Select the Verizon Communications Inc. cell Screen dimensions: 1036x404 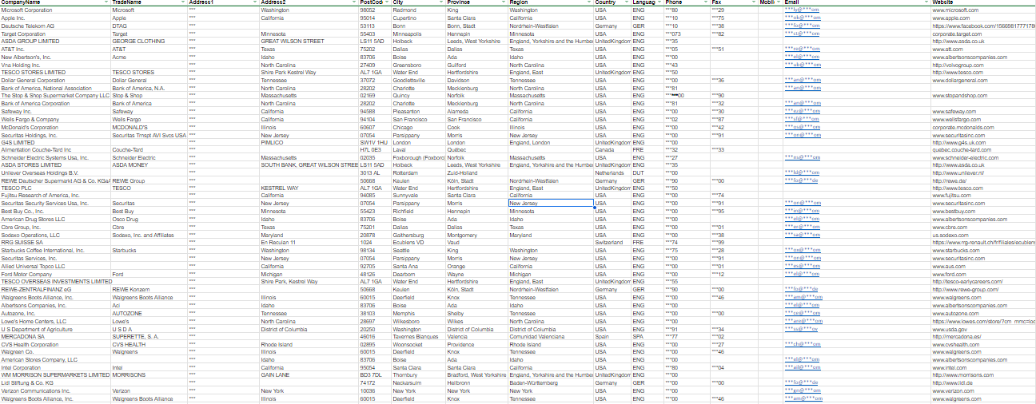tap(55, 391)
